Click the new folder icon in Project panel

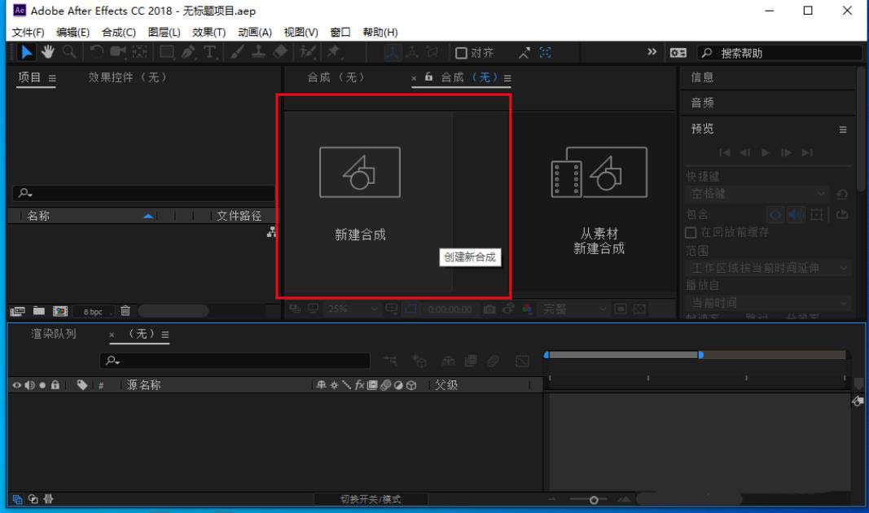pyautogui.click(x=38, y=310)
